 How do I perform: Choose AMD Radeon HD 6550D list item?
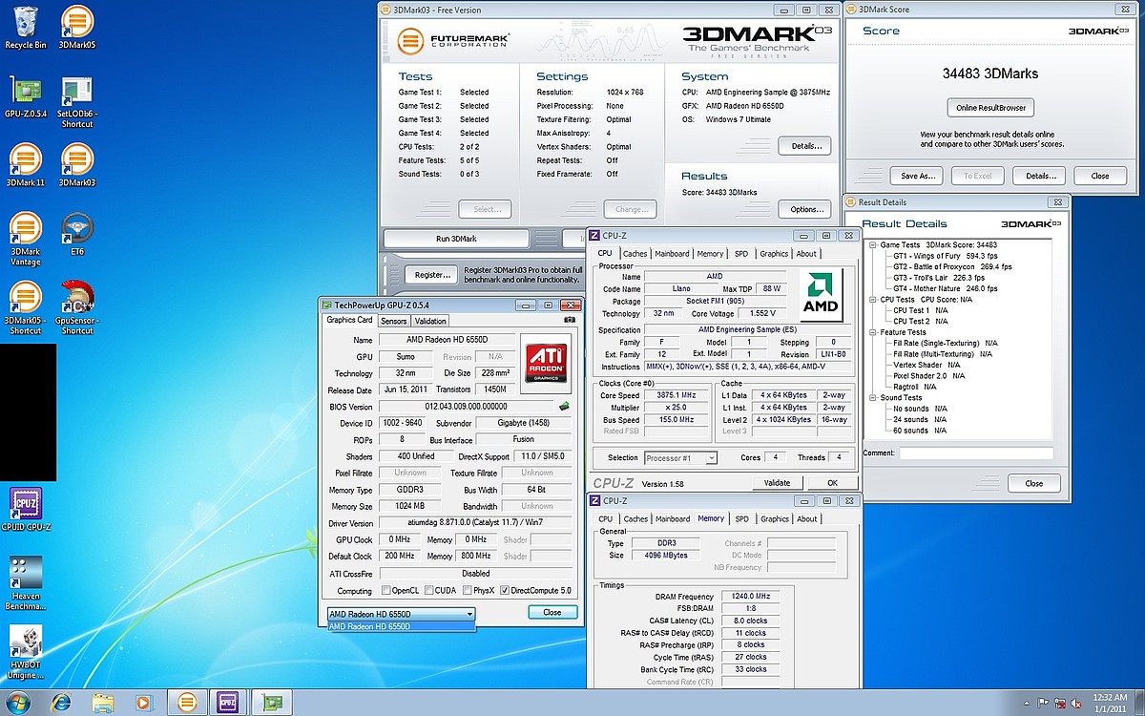(400, 626)
